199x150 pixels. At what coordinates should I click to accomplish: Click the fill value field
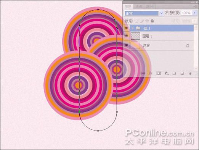186,21
